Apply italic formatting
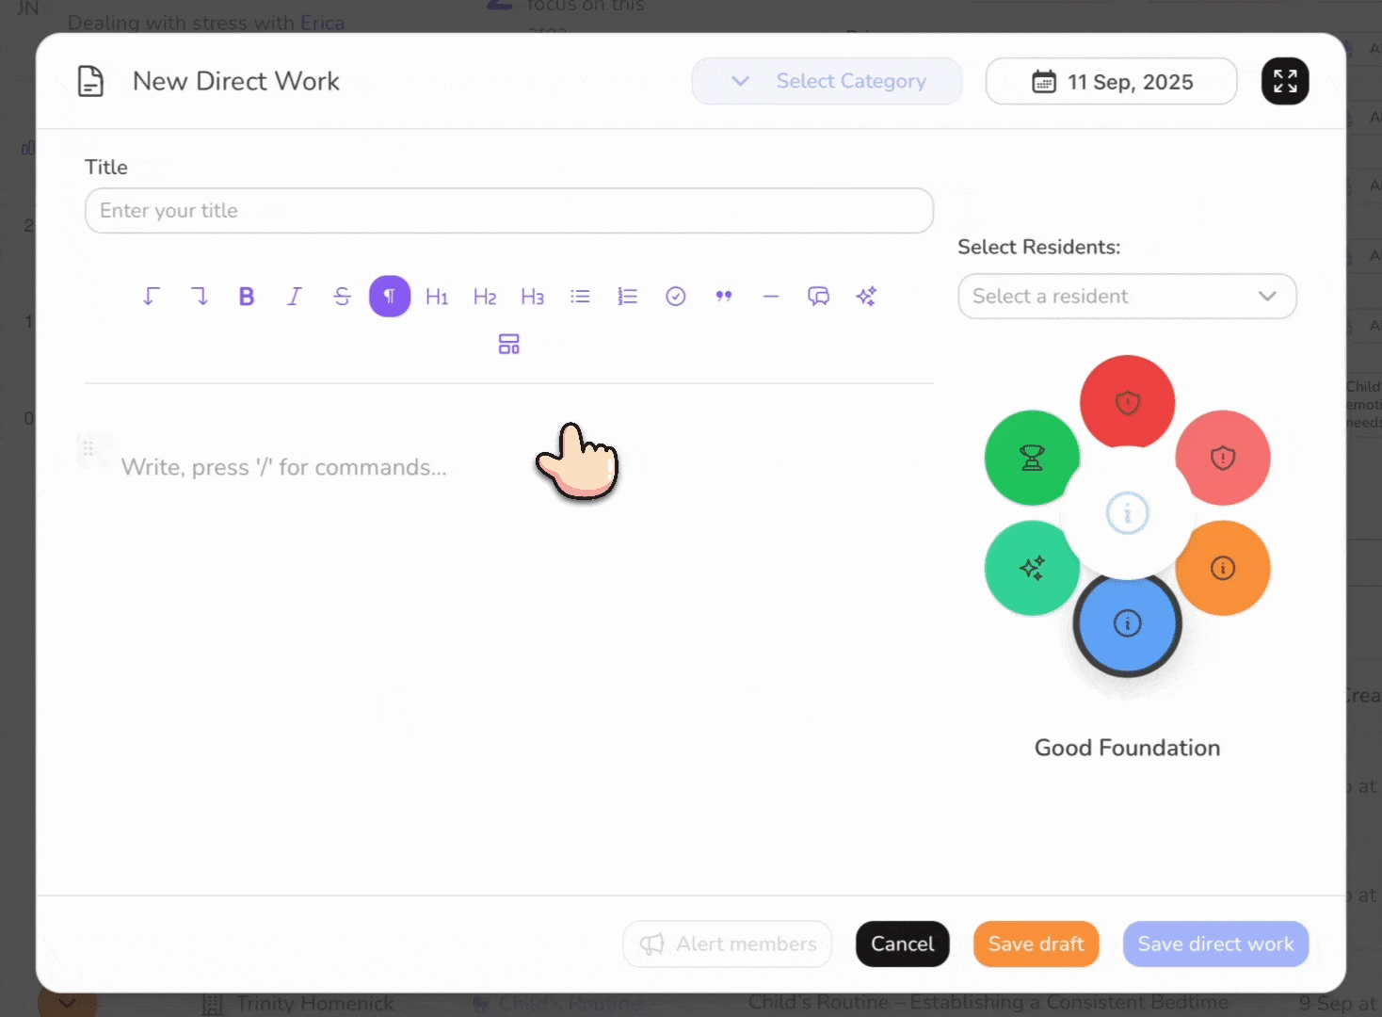The height and width of the screenshot is (1017, 1382). (x=294, y=297)
